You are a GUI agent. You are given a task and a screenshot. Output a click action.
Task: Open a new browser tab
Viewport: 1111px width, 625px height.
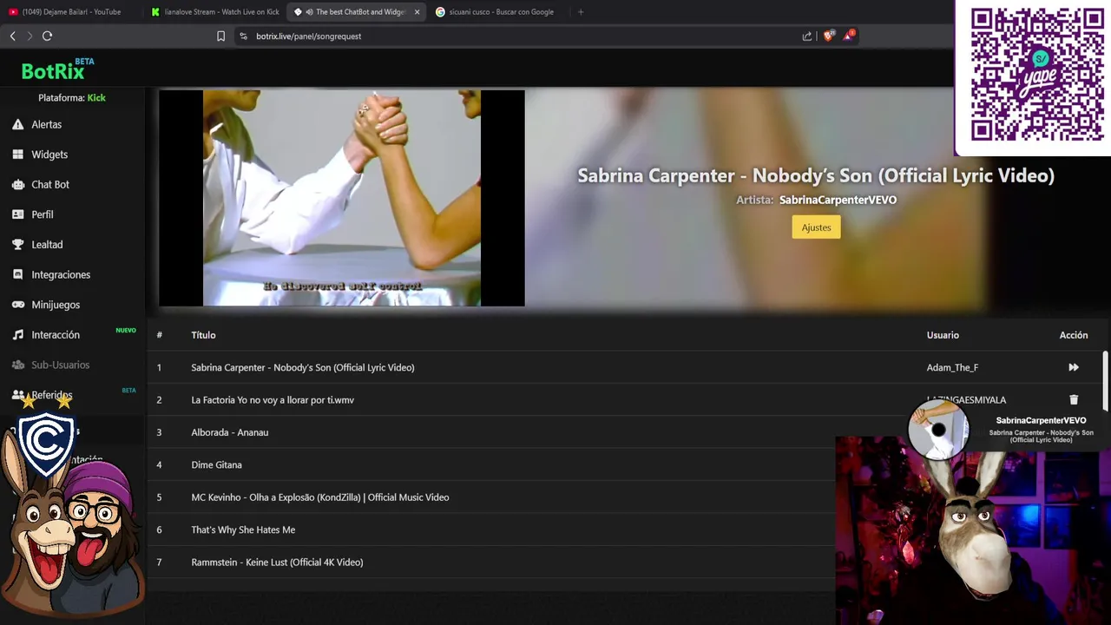(x=581, y=12)
